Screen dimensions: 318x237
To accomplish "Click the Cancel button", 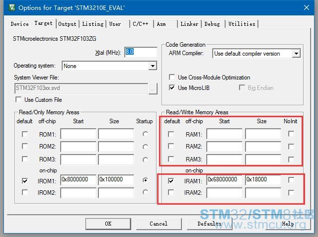I will 159,224.
